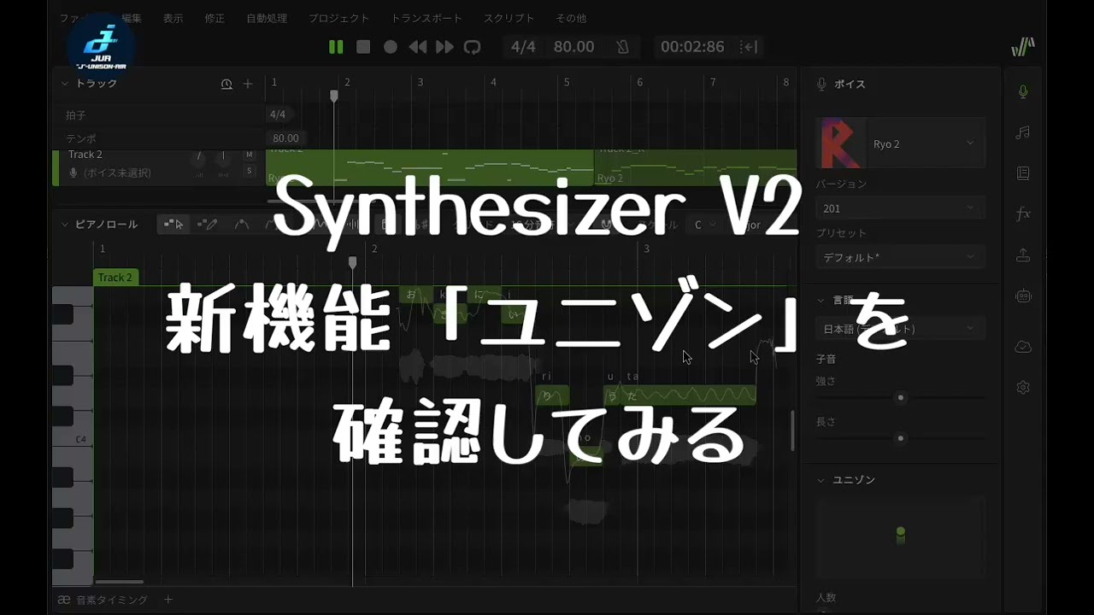This screenshot has height=615, width=1094.
Task: Click the 長さ consonant slider
Action: click(x=900, y=438)
